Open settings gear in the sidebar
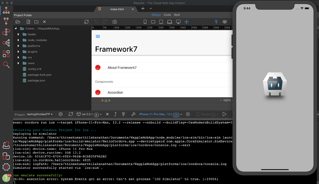Screen dimensions: 319x184 point(6,167)
